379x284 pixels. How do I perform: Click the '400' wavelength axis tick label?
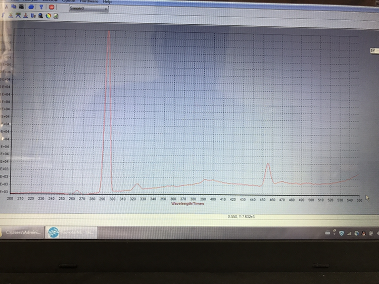(x=213, y=199)
